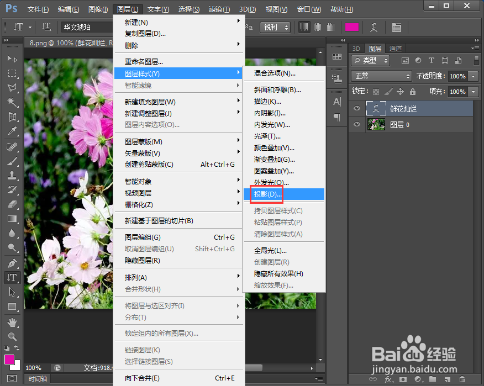484x386 pixels.
Task: Click the add layer style fx icon
Action: [x=388, y=379]
